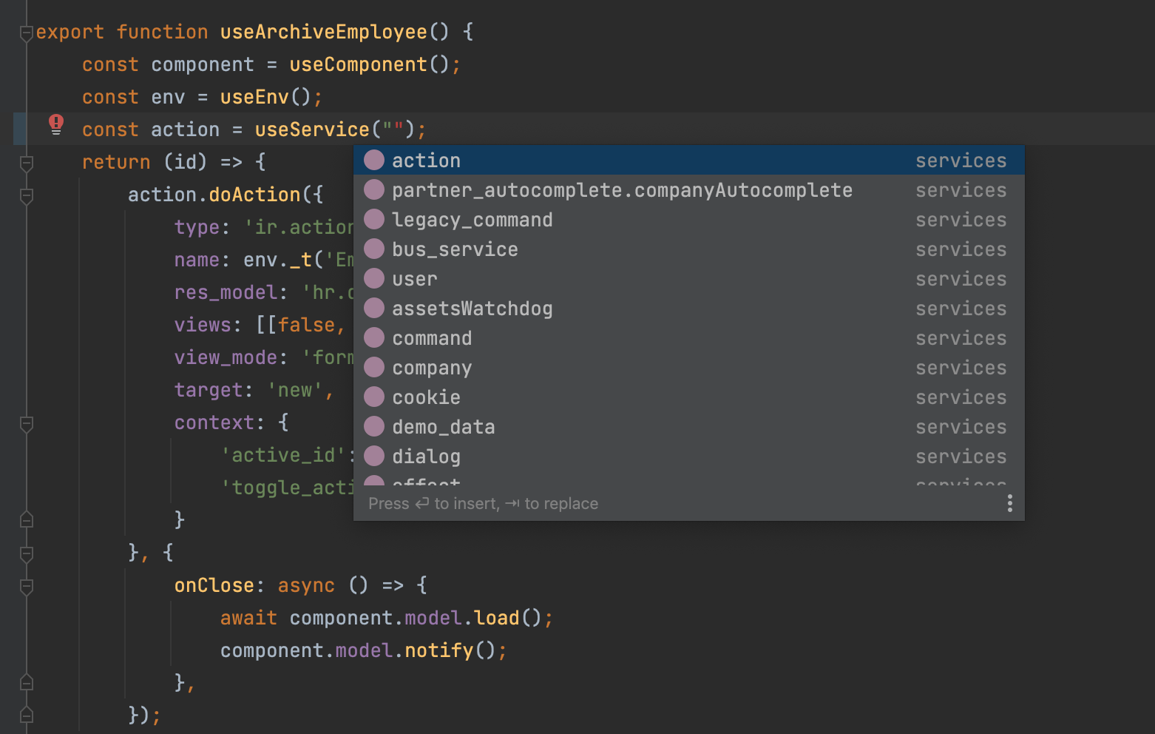Select the highlighted "action" completion item
The image size is (1155, 734).
coord(427,160)
